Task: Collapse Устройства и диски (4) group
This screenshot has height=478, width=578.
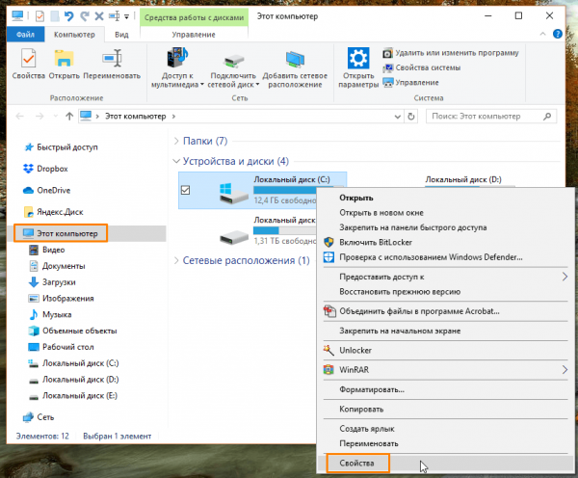Action: (x=176, y=161)
